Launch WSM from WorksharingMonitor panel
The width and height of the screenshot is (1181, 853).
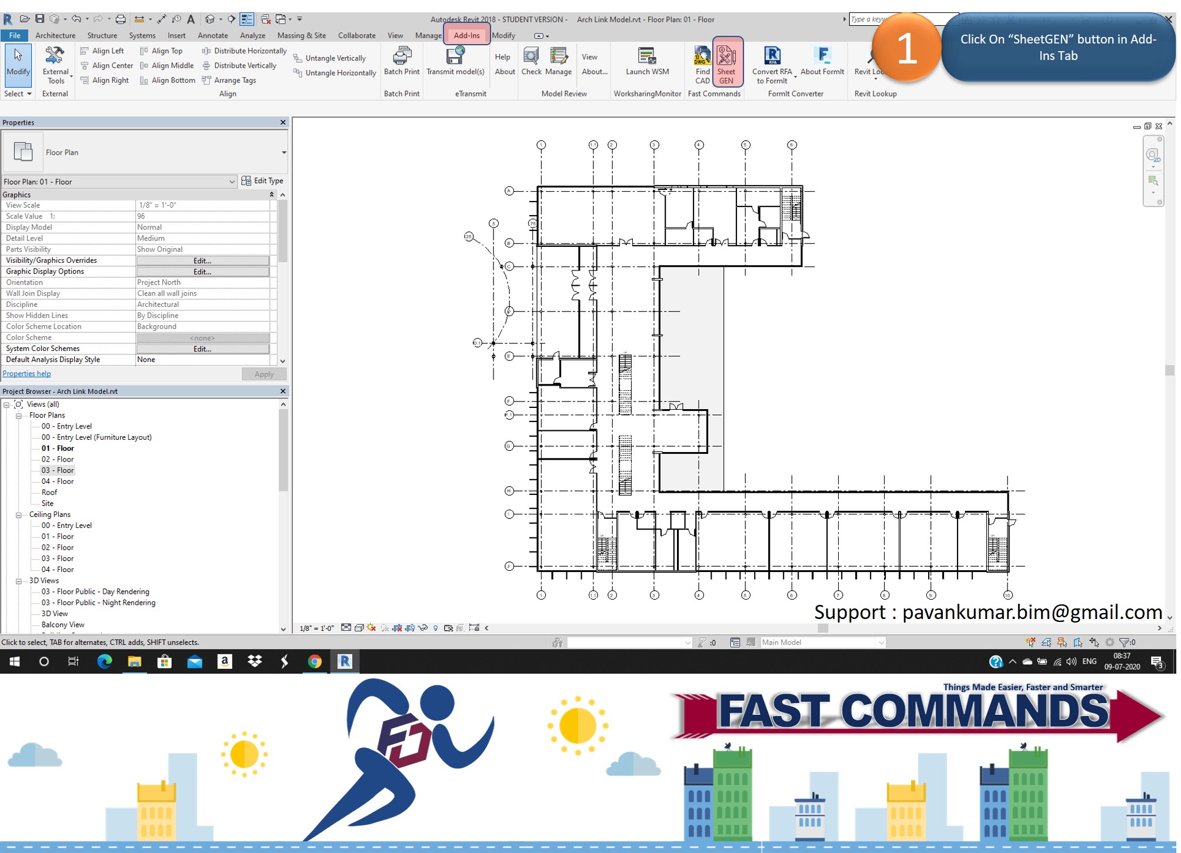click(647, 62)
